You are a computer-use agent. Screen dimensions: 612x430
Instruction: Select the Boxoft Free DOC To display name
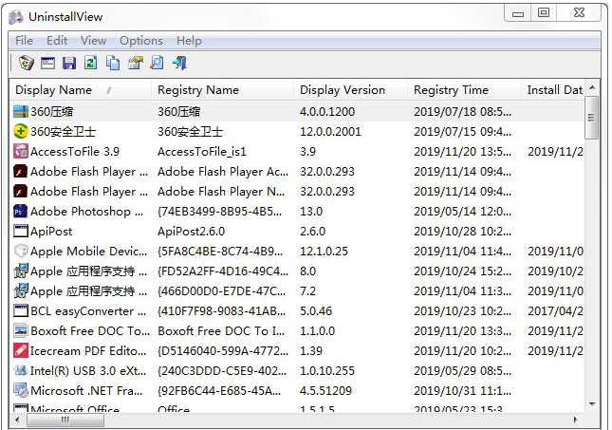90,330
